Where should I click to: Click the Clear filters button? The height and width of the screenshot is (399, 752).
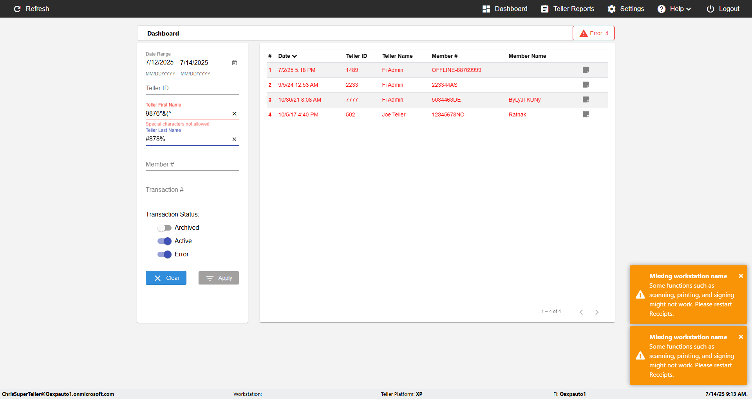tap(166, 278)
